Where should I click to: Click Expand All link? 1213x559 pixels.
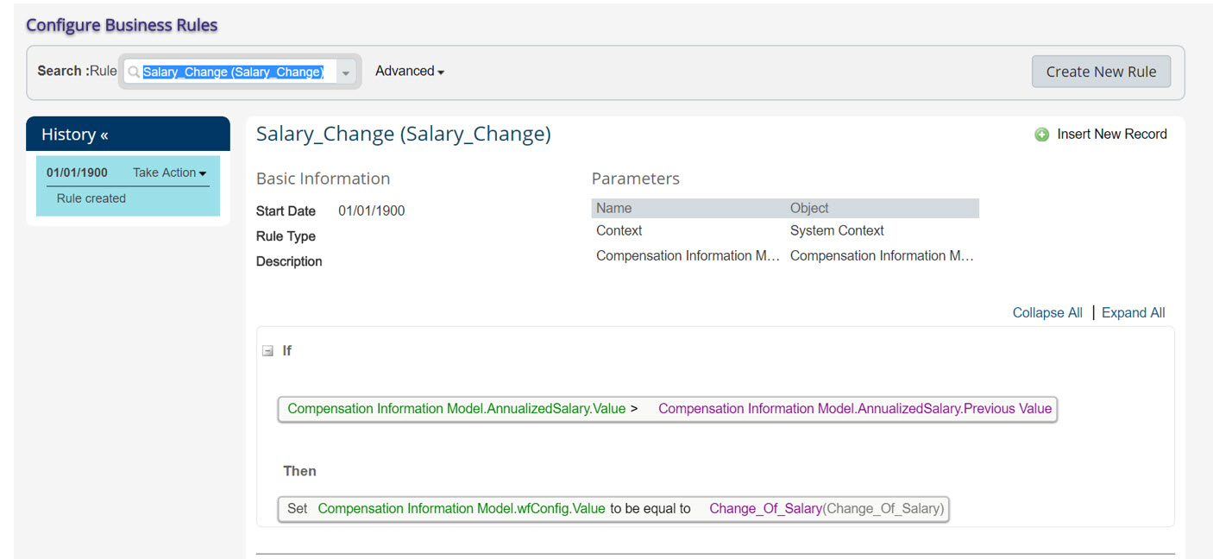coord(1133,313)
